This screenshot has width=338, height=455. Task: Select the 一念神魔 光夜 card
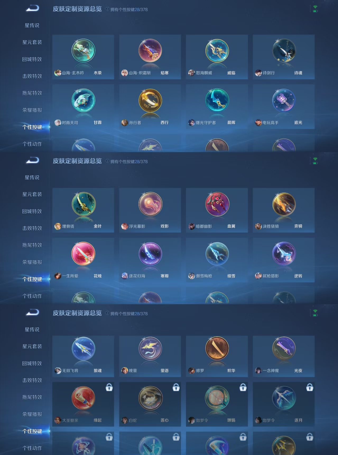click(284, 356)
